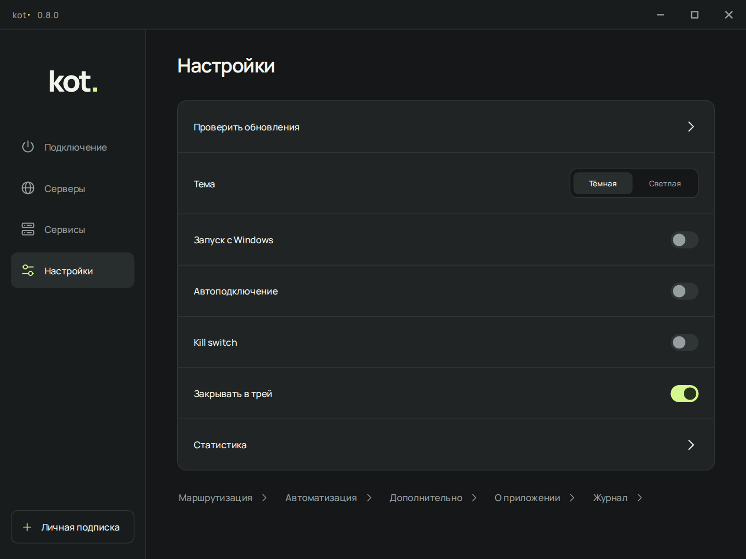Click the power icon next to Подключение
This screenshot has height=559, width=746.
point(28,147)
